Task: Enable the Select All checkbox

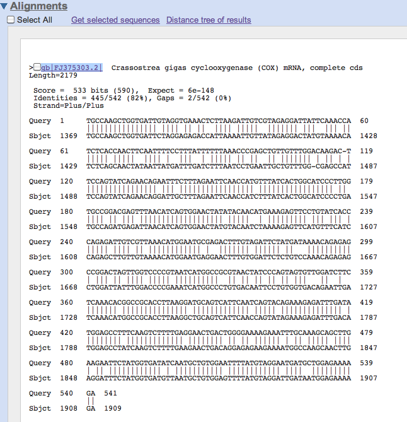Action: [x=10, y=20]
